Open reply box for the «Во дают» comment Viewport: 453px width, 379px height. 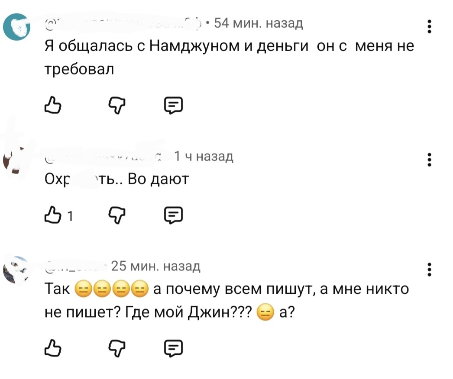(174, 215)
